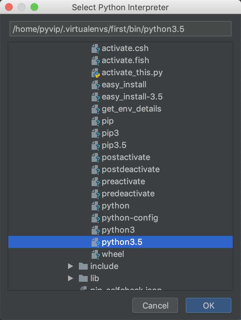Click the activate.csh file icon

pos(95,48)
